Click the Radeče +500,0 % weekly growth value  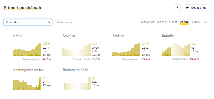pyautogui.click(x=194, y=59)
